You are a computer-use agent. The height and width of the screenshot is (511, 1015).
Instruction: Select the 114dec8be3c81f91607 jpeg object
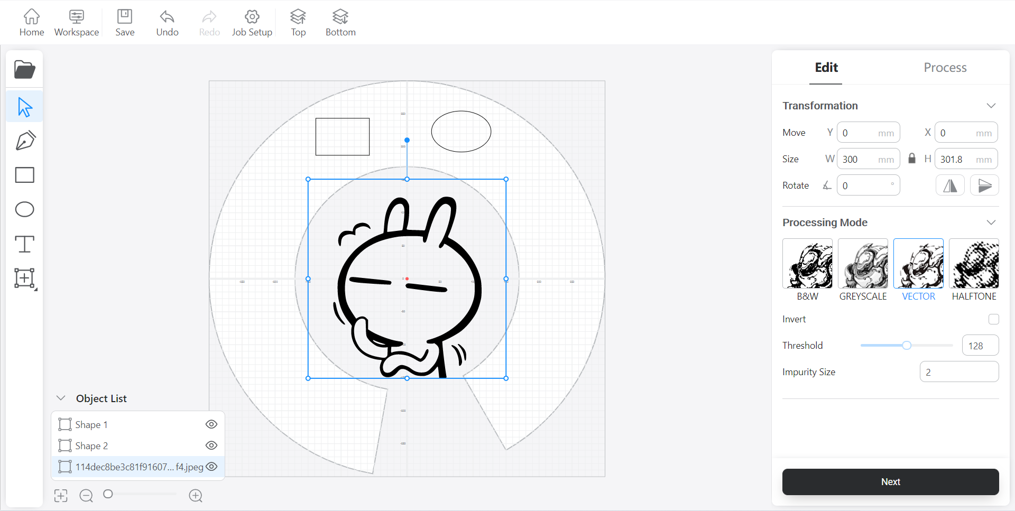pos(138,467)
